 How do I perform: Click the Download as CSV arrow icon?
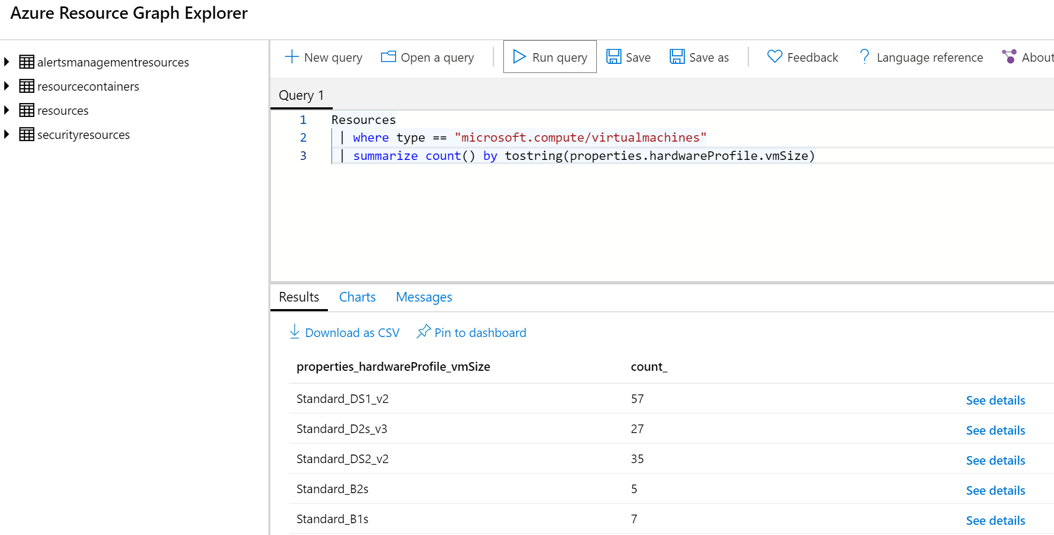[294, 331]
